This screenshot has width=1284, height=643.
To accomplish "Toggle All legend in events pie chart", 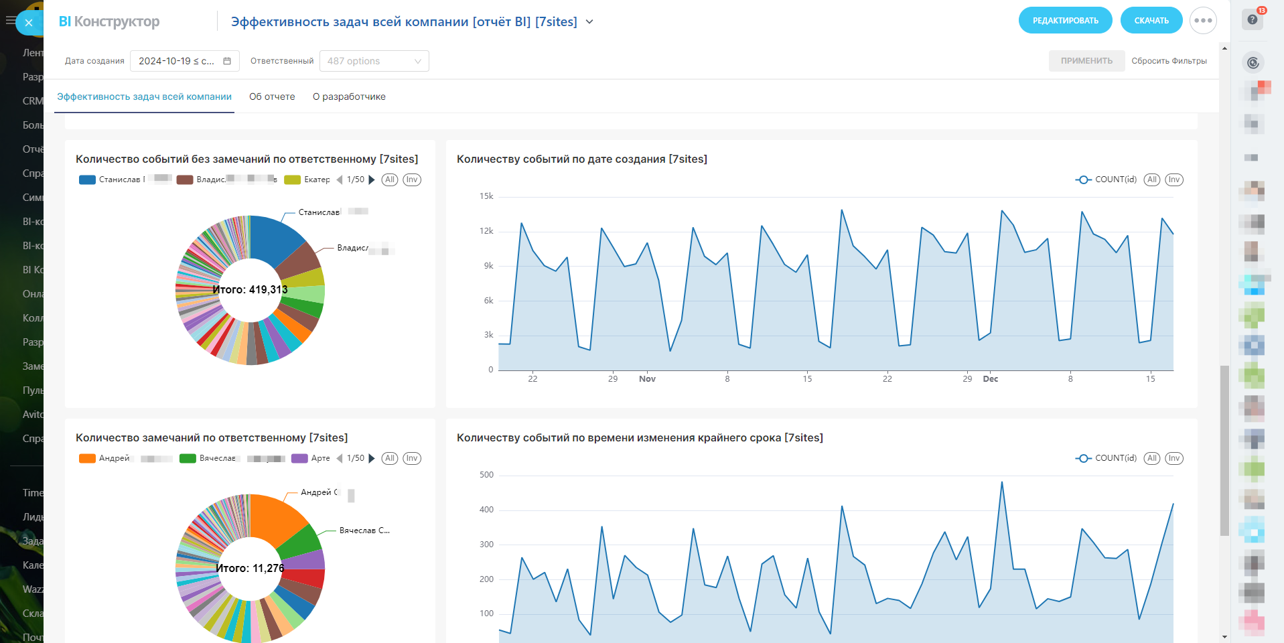I will (x=390, y=180).
